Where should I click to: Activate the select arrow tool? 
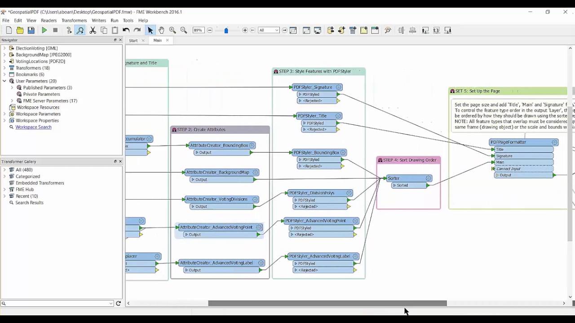(x=150, y=30)
